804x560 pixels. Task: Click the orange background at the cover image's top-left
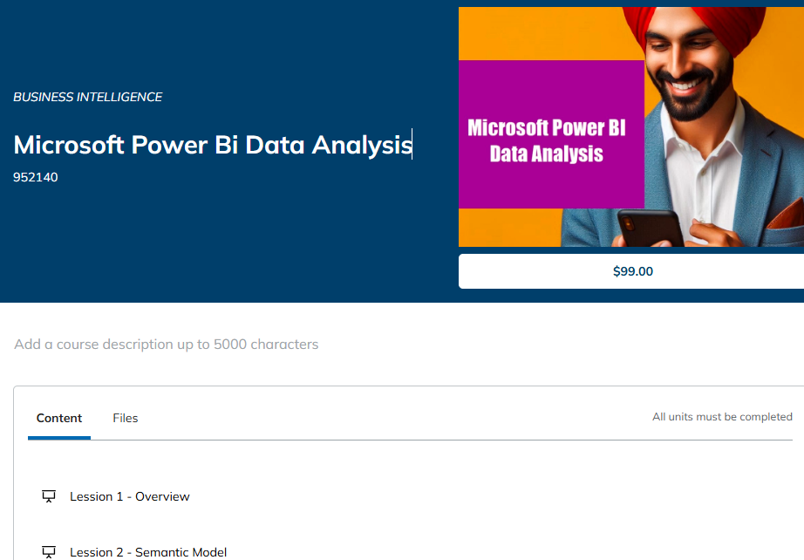click(x=538, y=33)
